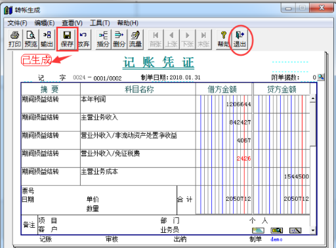The width and height of the screenshot is (336, 248).
Task: Click debit amount 842427
Action: tap(240, 122)
